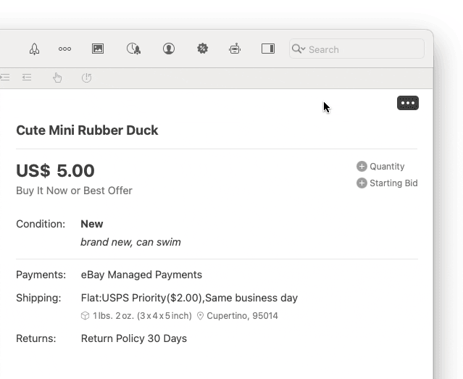Click the outdent list icon
463x379 pixels.
(x=27, y=78)
